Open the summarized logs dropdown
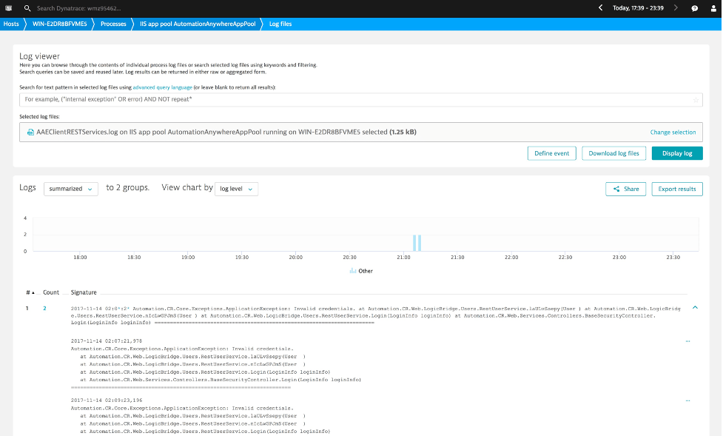This screenshot has width=723, height=436. click(71, 189)
